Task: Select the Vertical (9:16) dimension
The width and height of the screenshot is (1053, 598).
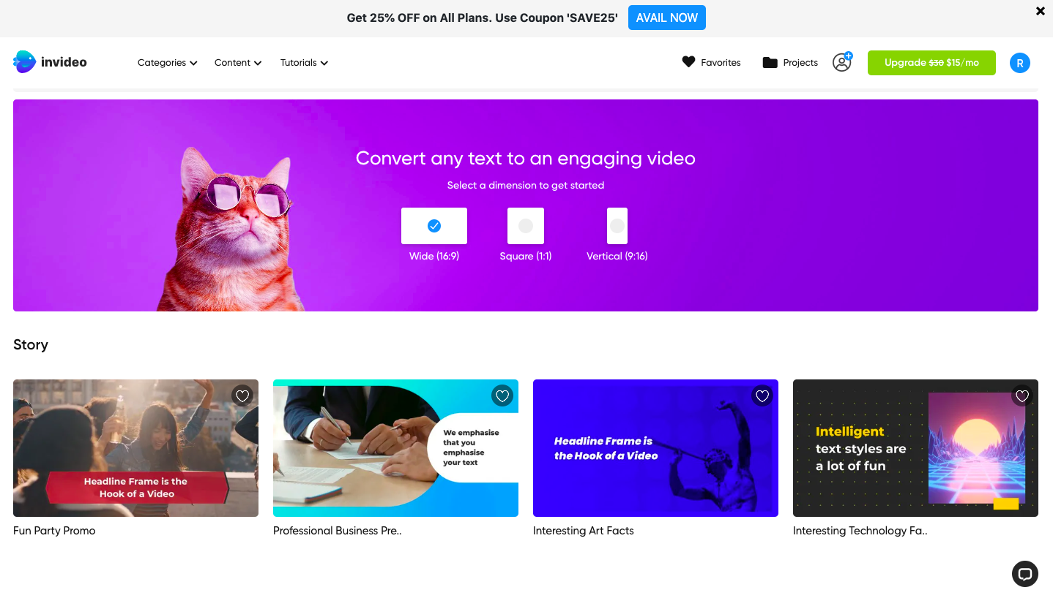Action: pos(617,226)
